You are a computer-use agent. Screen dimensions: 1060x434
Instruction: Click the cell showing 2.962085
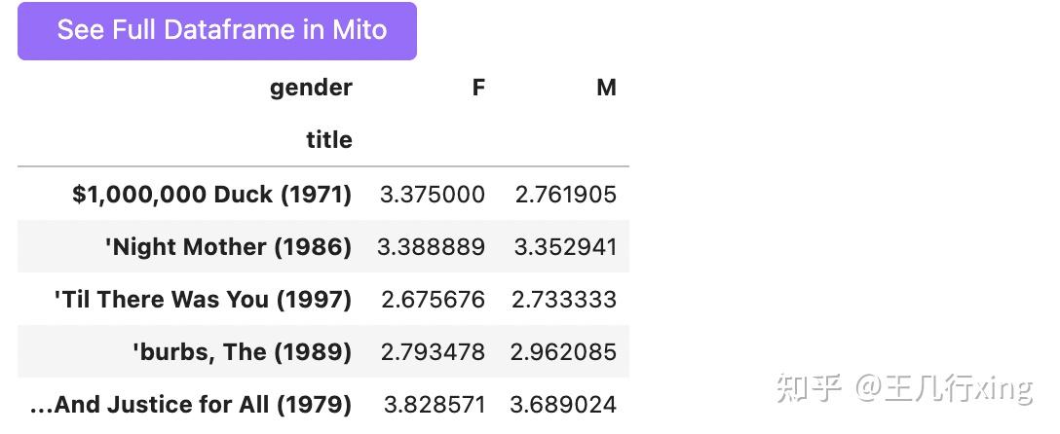coord(565,352)
